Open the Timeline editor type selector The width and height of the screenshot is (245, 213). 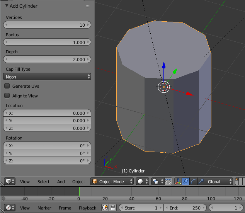point(10,208)
